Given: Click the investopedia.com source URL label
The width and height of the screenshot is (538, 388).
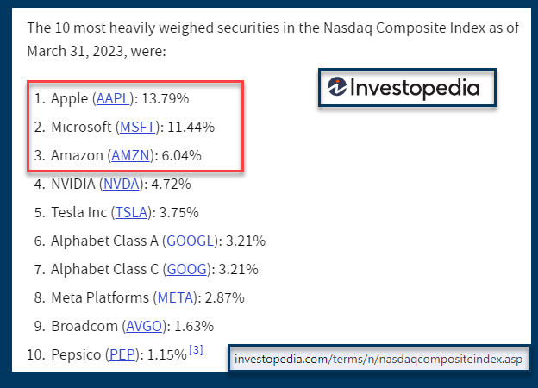Looking at the screenshot, I should pos(377,359).
